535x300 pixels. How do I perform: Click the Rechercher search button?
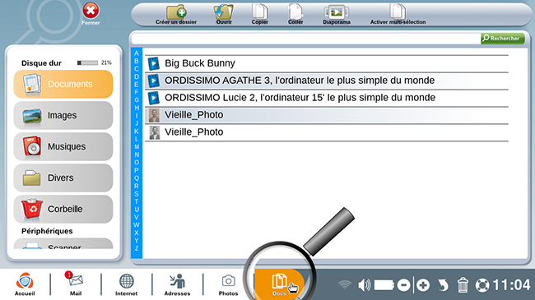pyautogui.click(x=503, y=39)
